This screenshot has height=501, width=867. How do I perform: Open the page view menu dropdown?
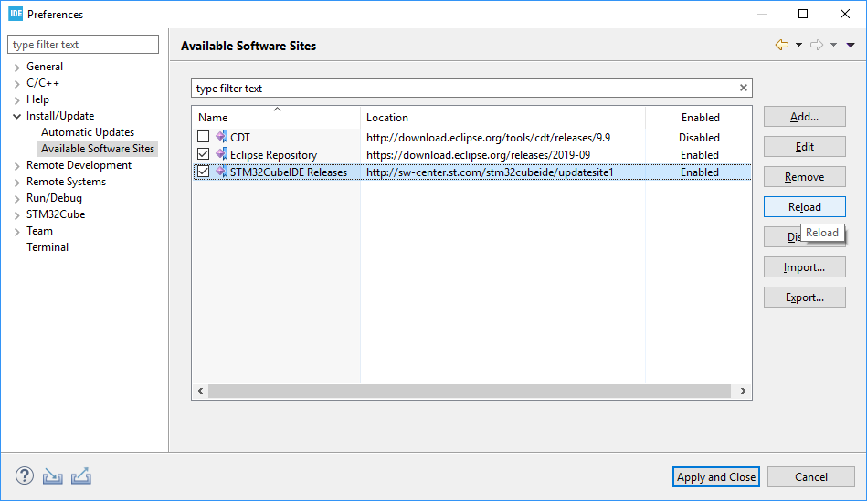[x=851, y=45]
